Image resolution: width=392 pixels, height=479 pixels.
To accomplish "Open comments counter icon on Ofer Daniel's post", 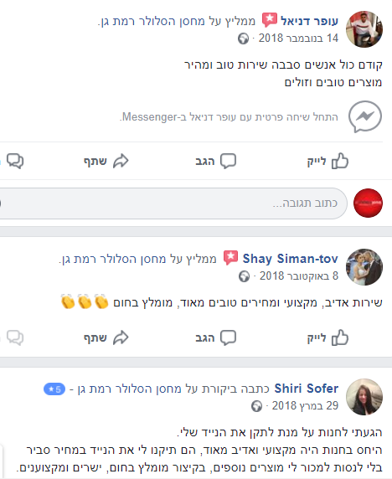I will tap(15, 161).
